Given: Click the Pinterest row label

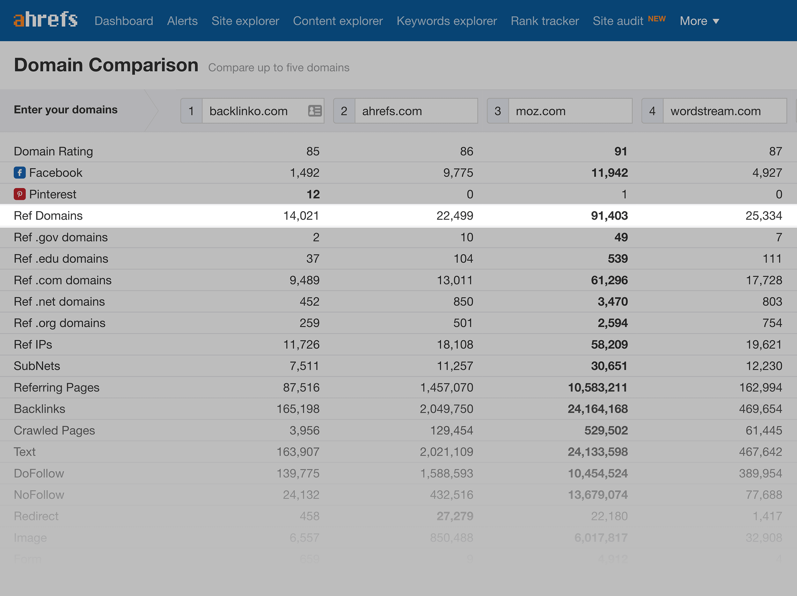Looking at the screenshot, I should point(53,194).
